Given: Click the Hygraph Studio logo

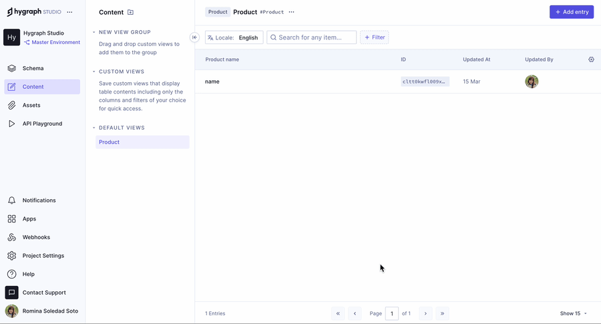Looking at the screenshot, I should 34,12.
